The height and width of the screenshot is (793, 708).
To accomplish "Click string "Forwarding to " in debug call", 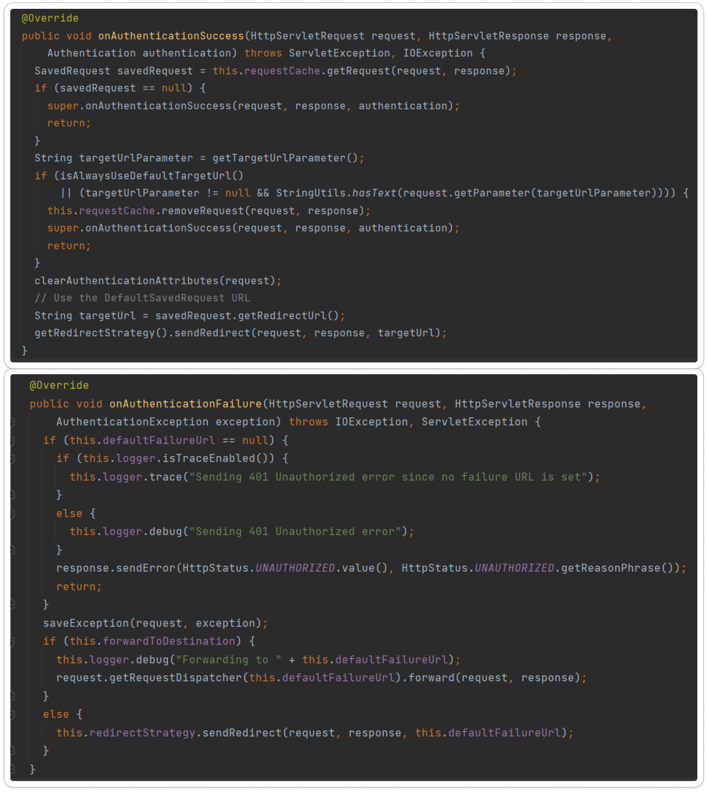I will click(229, 660).
